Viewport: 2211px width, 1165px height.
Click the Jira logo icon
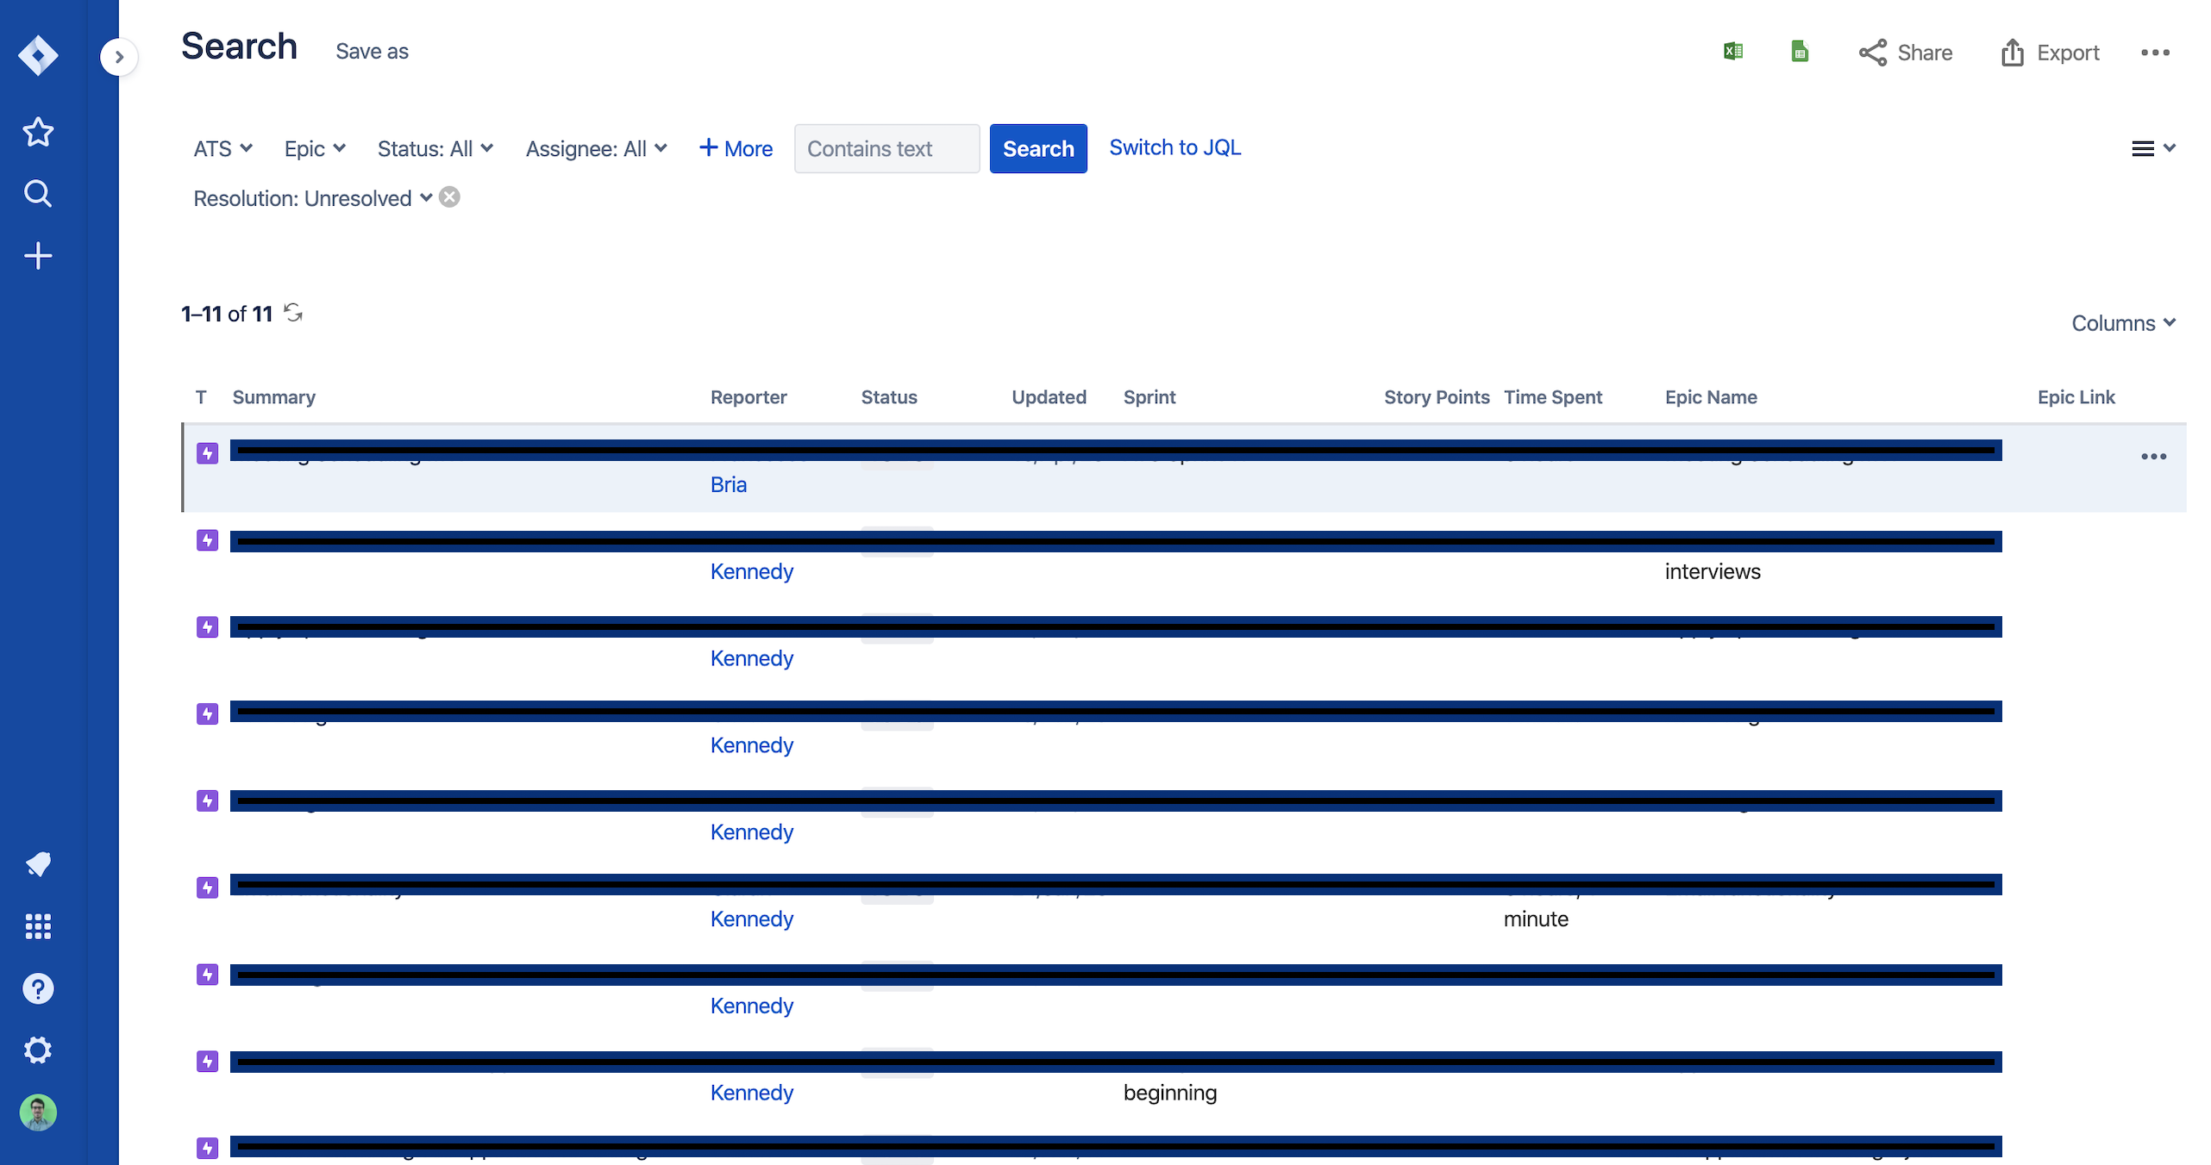(38, 56)
